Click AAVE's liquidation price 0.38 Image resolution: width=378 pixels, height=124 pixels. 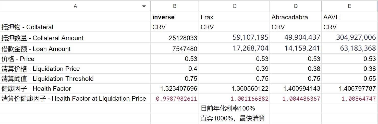tap(350, 69)
